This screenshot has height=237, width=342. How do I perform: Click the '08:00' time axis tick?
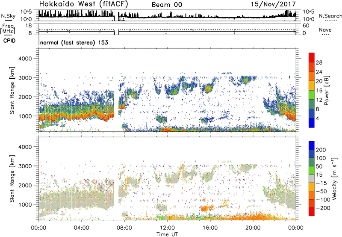[x=124, y=228]
